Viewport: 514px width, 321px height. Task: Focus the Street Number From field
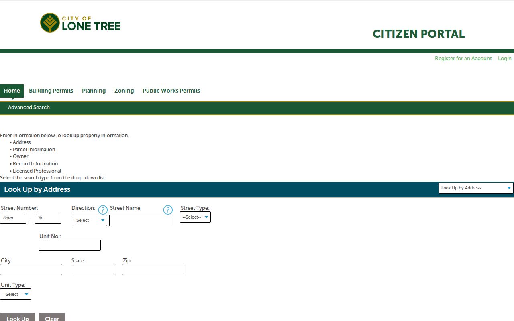[13, 218]
